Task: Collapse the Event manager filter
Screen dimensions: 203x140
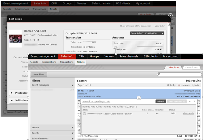Action: point(73,85)
